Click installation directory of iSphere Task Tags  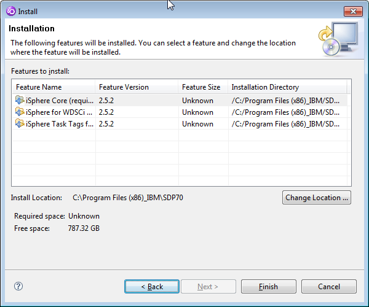tap(285, 124)
